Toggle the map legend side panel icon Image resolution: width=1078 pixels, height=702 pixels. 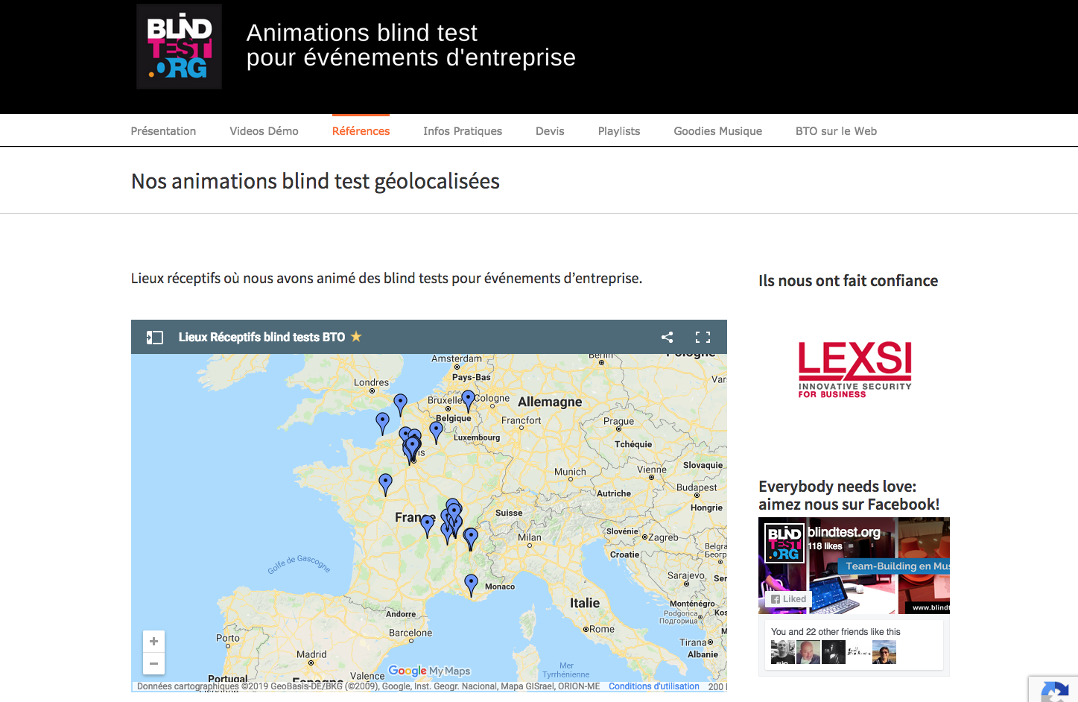coord(154,338)
